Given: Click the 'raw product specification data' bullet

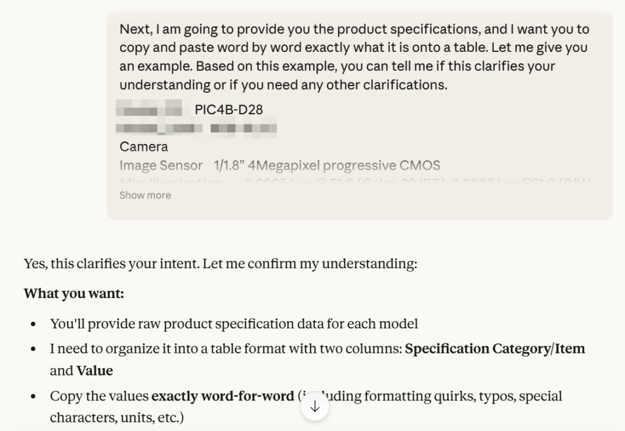Looking at the screenshot, I should (x=234, y=324).
